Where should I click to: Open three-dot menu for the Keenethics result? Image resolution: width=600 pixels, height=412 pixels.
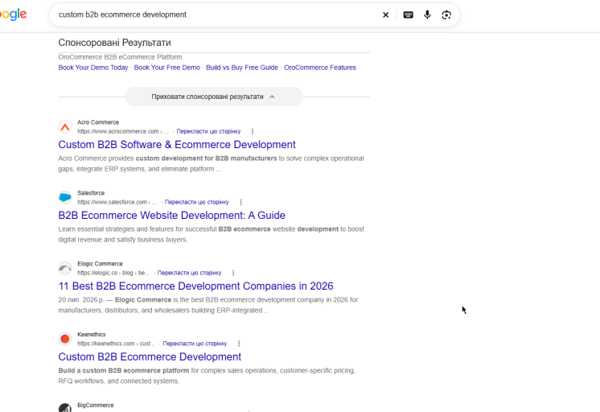point(239,344)
